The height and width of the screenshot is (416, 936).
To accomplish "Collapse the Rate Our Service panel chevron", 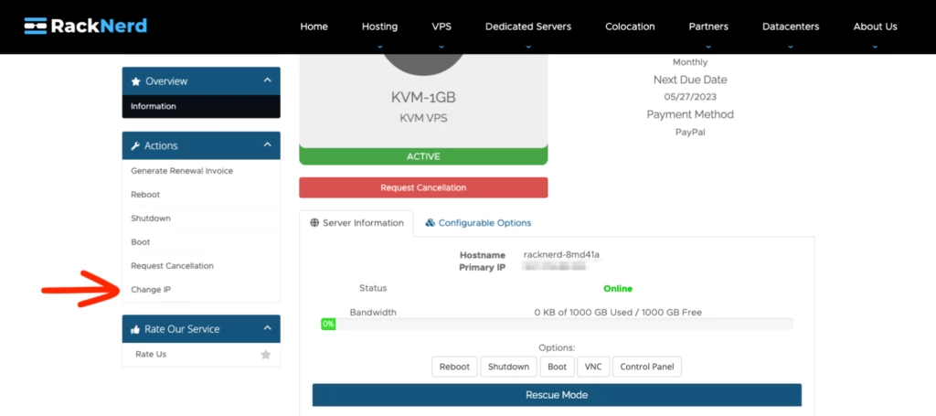I will click(267, 328).
